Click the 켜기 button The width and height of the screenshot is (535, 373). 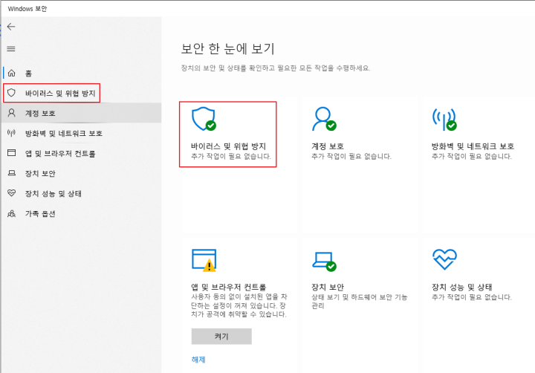221,337
